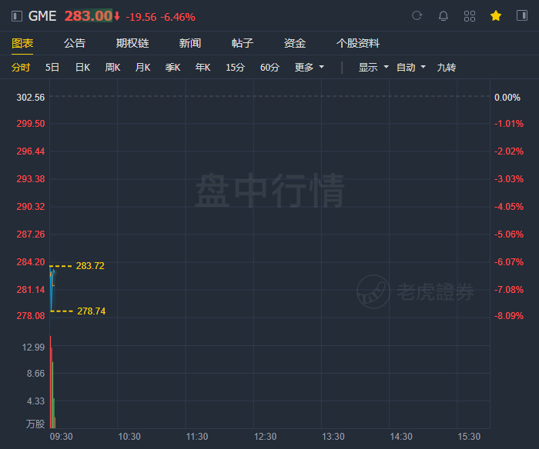539x449 pixels.
Task: Click the opening red volume bars
Action: pos(52,383)
